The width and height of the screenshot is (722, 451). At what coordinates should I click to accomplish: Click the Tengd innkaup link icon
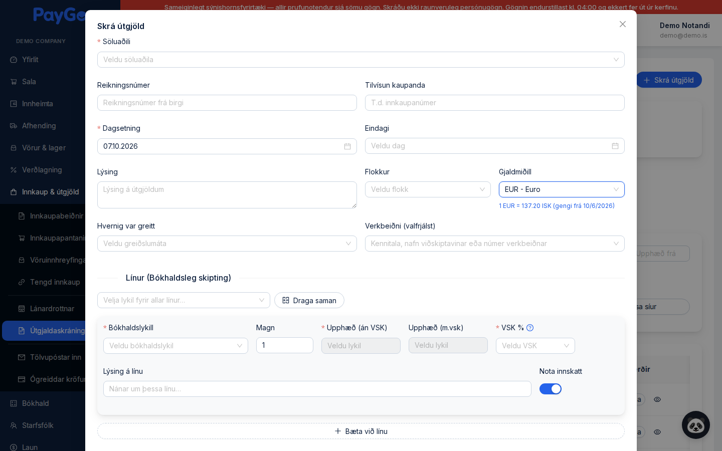tap(22, 282)
